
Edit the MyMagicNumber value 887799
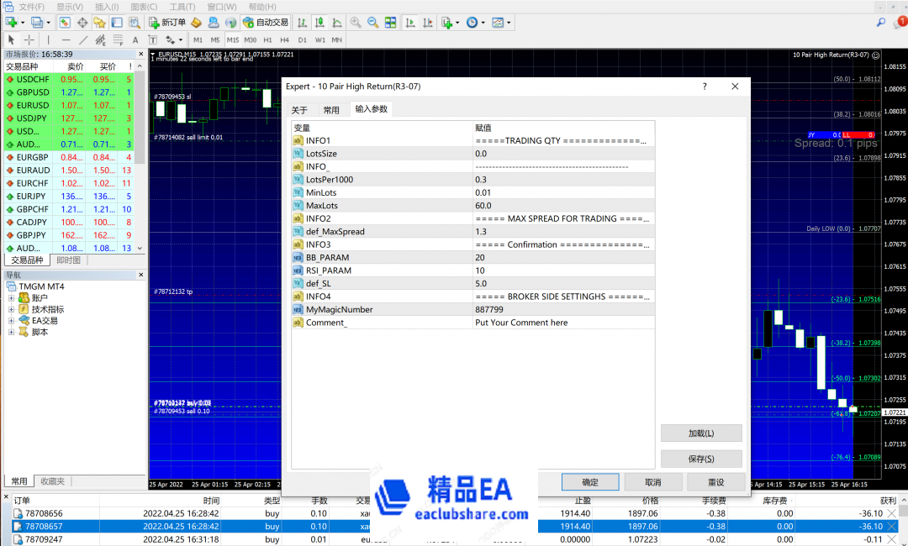[x=486, y=309]
